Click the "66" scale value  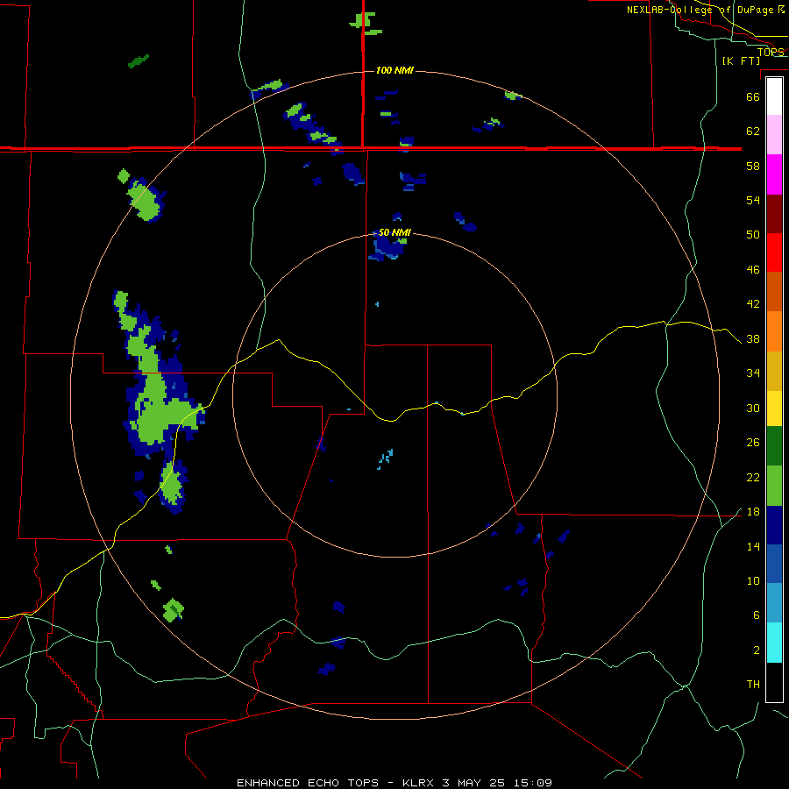click(x=753, y=97)
